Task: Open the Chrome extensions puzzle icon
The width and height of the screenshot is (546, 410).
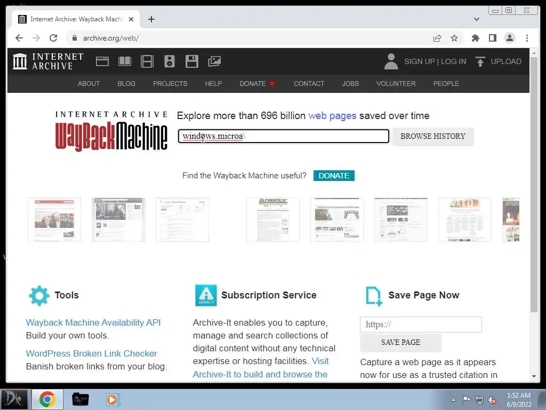Action: click(475, 38)
